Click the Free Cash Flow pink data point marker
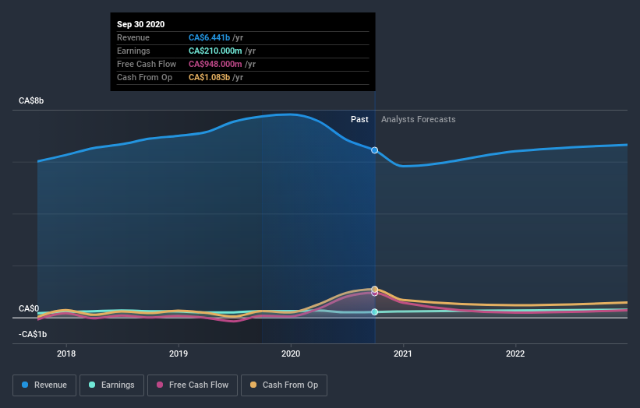Screen dimensions: 640x408 [374, 293]
